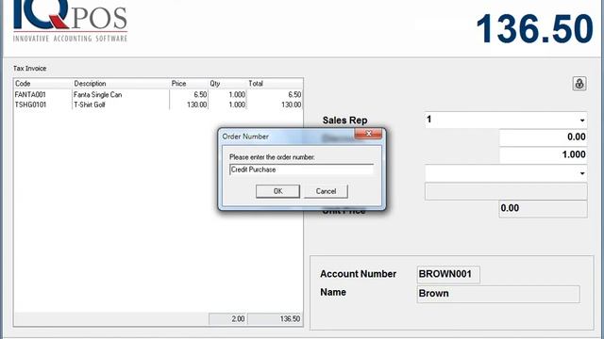Click the IQ POS logo

pyautogui.click(x=70, y=20)
